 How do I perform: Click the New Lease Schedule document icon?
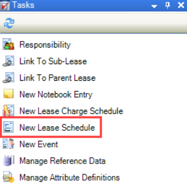(8, 127)
